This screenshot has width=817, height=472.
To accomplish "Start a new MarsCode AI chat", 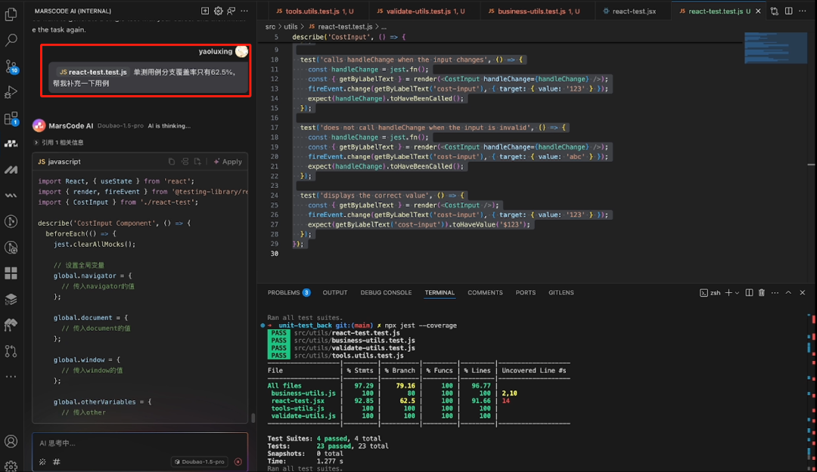I will coord(205,11).
